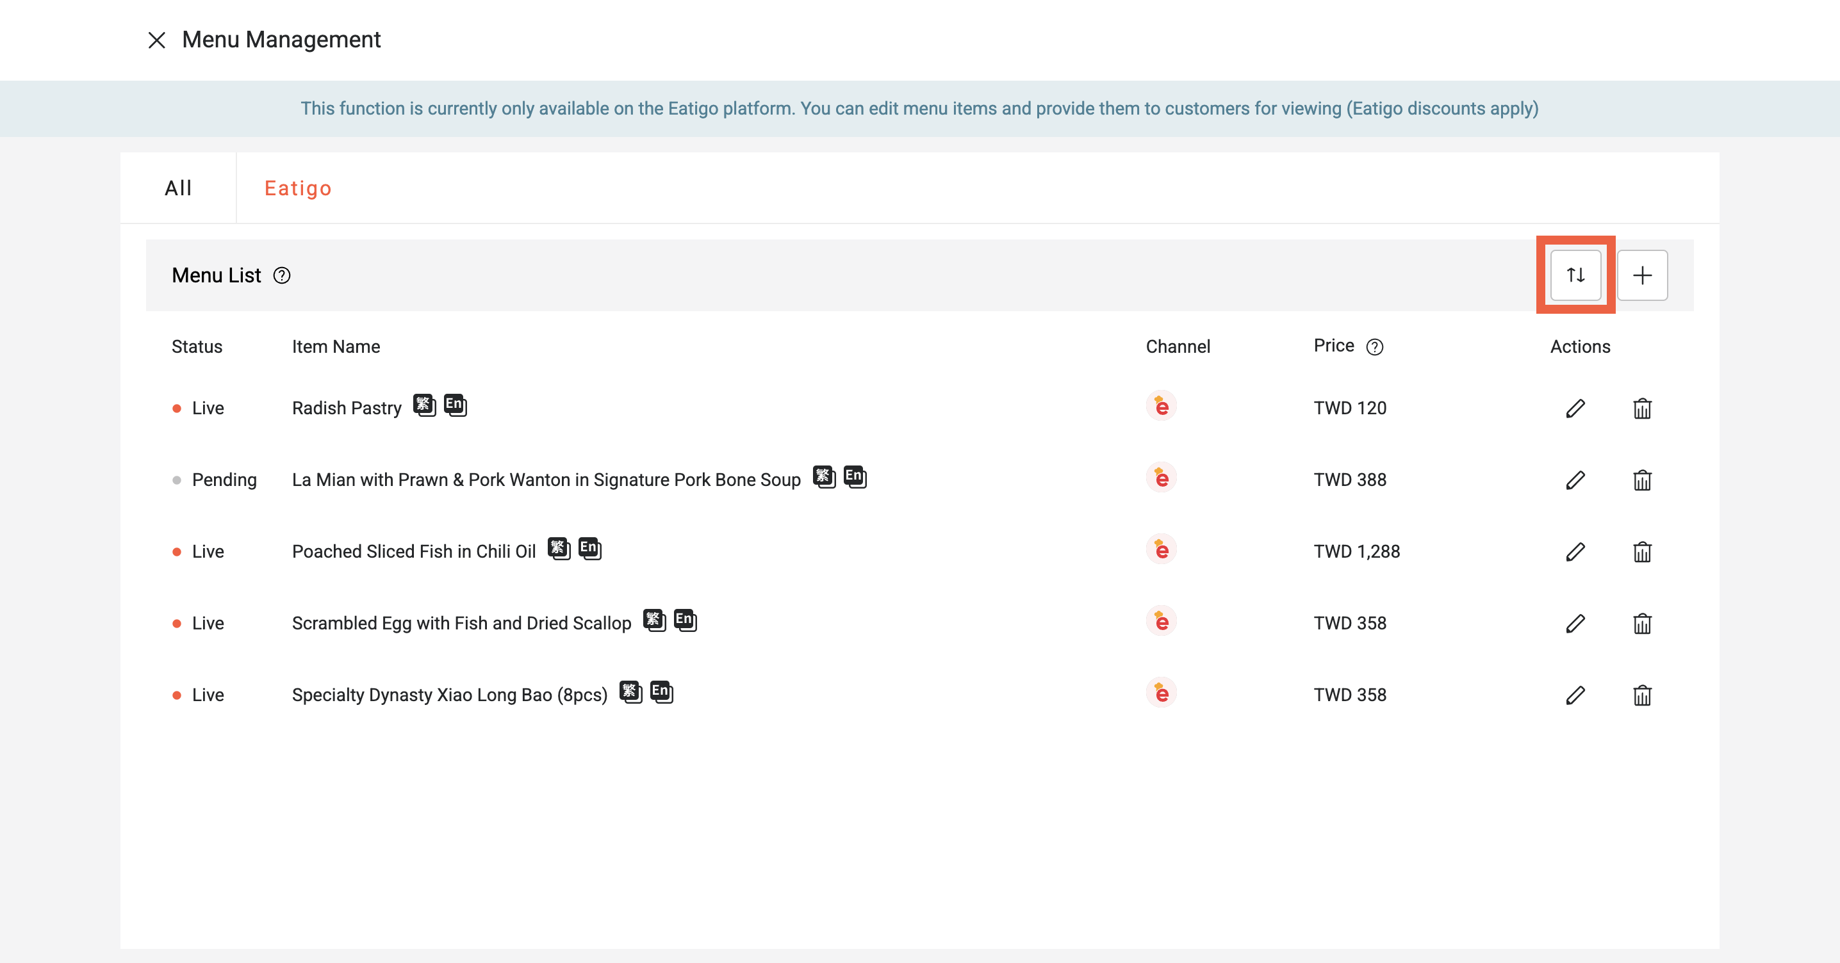Select La Mian with Prawn & Pork Wanton name
Viewport: 1840px width, 963px height.
[x=546, y=480]
